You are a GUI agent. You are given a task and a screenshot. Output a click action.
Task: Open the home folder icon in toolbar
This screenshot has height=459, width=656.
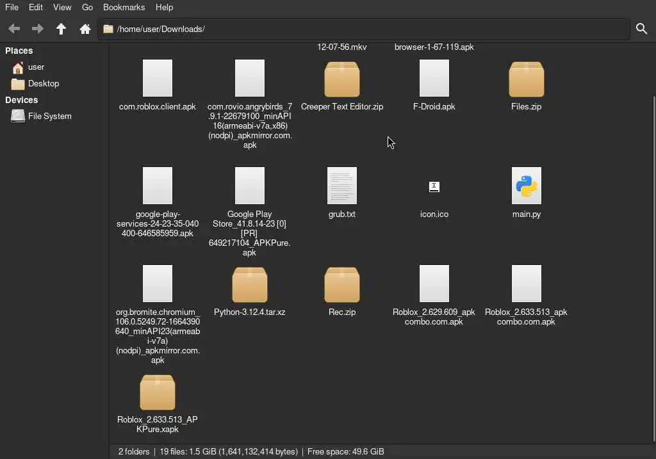click(x=85, y=29)
